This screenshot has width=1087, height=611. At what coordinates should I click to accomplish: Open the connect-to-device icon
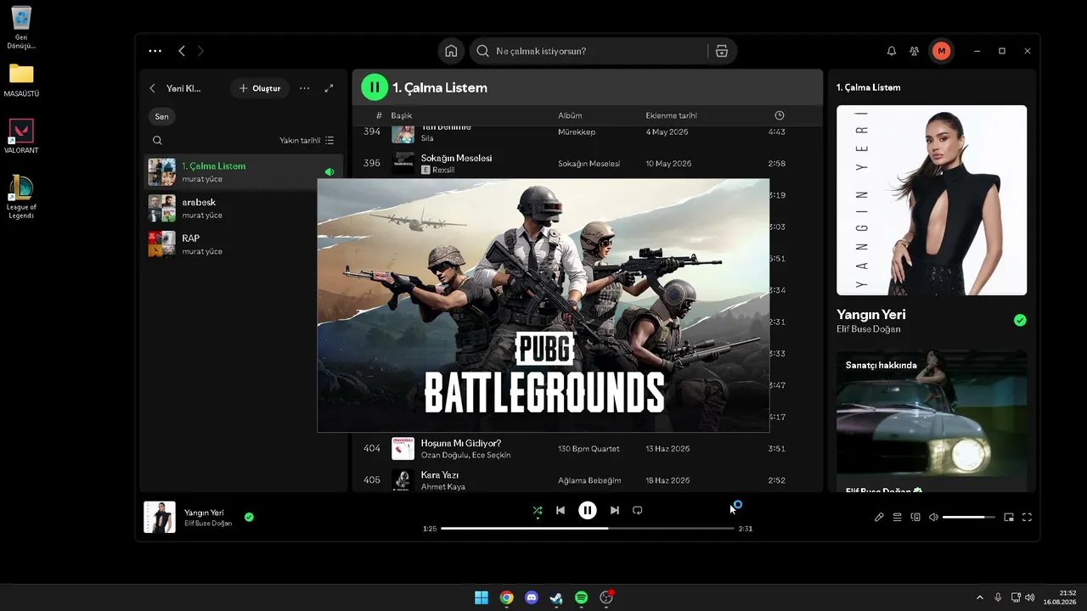coord(915,517)
